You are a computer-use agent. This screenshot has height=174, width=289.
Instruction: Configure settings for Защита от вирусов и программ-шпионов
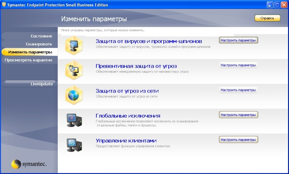click(x=238, y=40)
